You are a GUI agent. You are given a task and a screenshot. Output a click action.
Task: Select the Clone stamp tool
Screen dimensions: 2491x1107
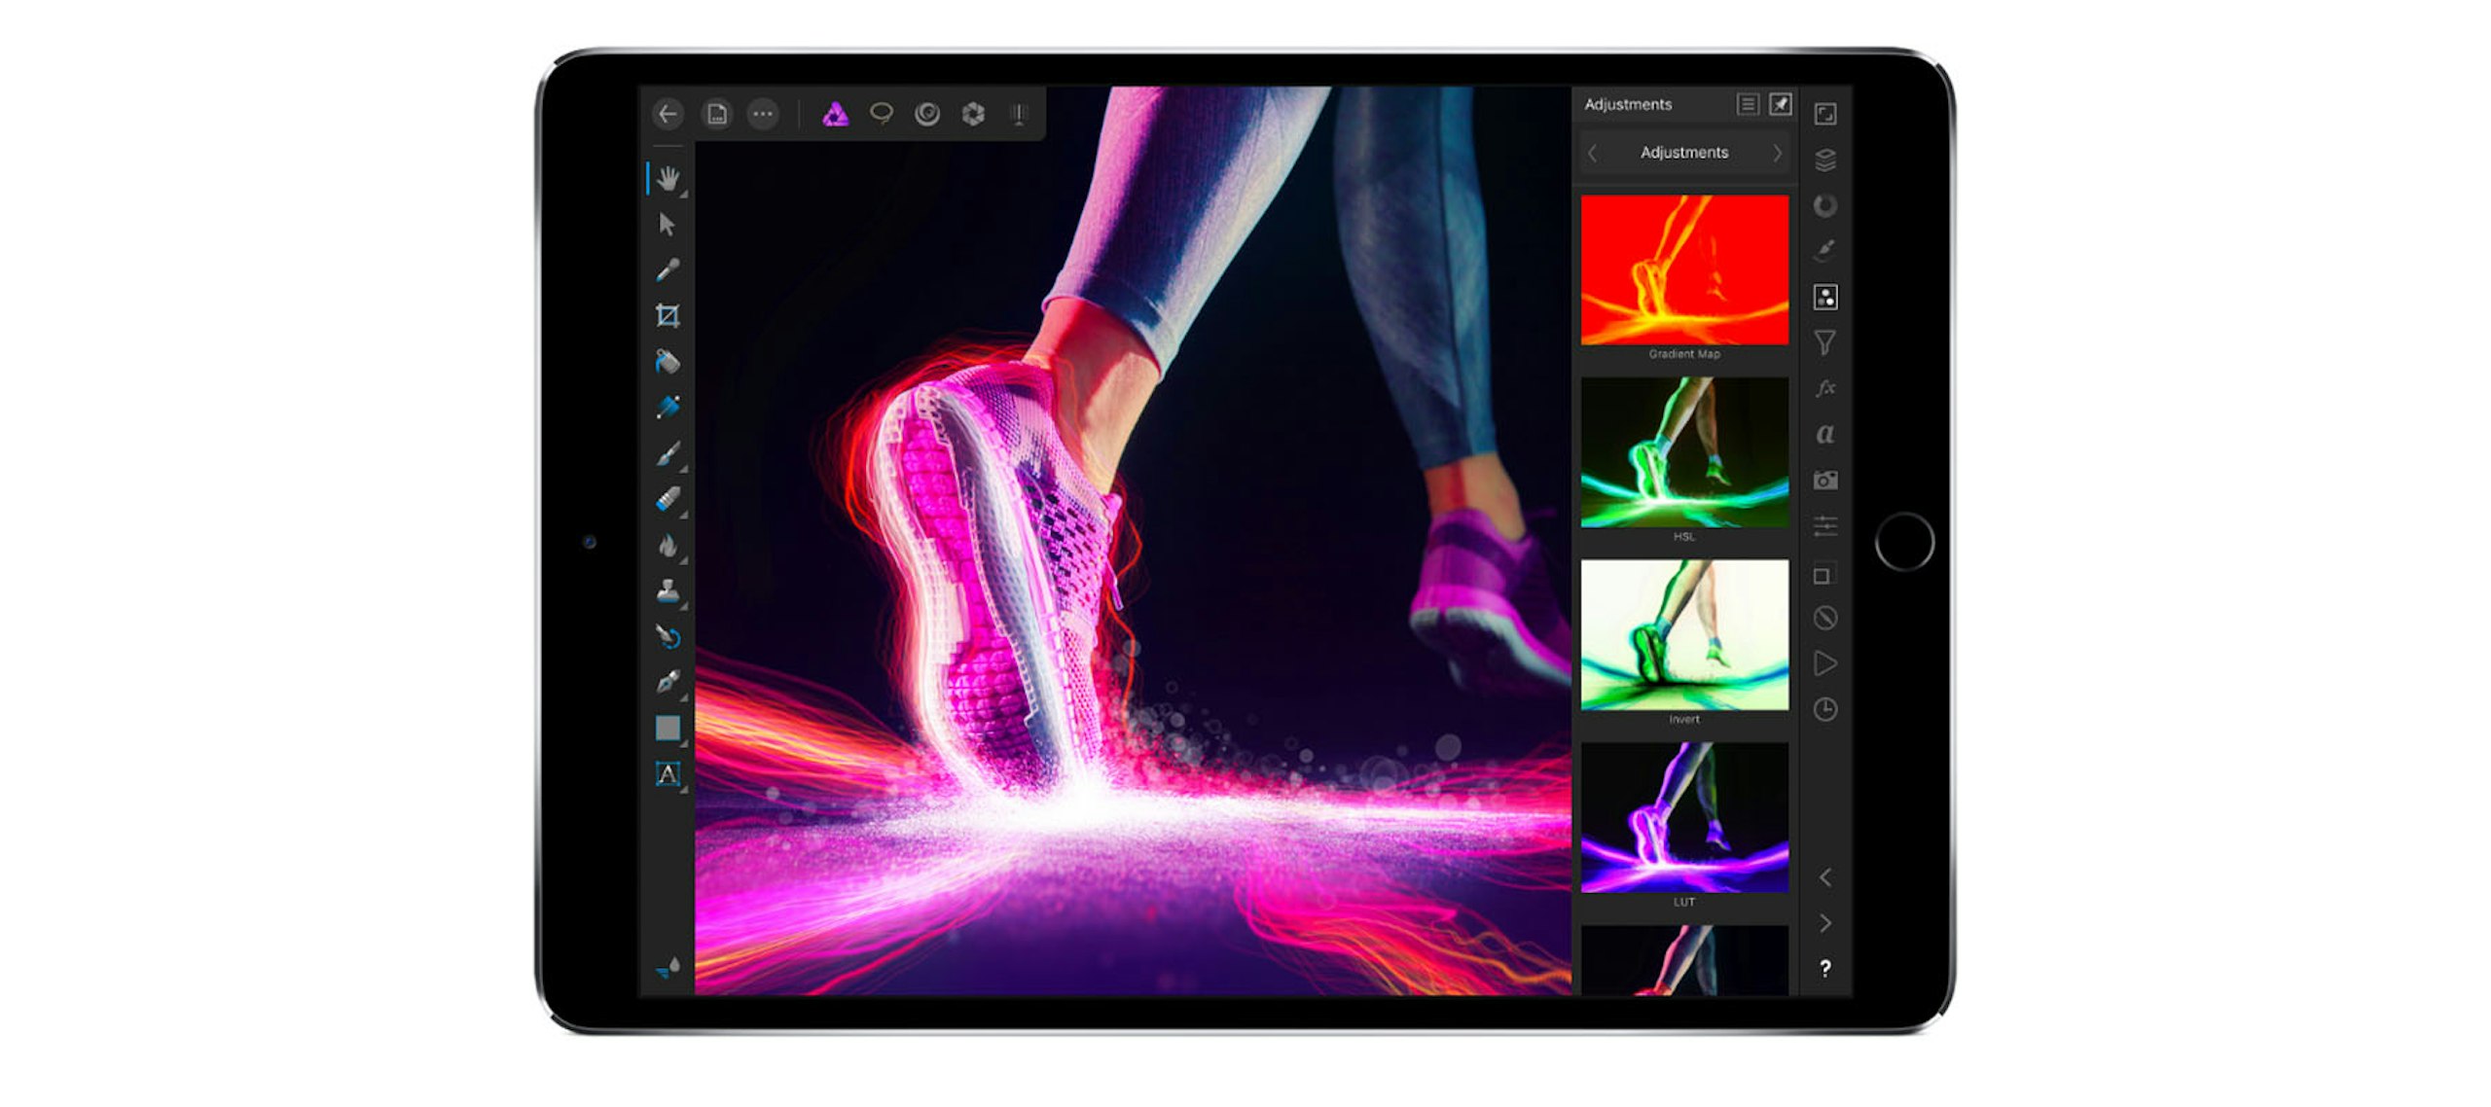click(668, 591)
